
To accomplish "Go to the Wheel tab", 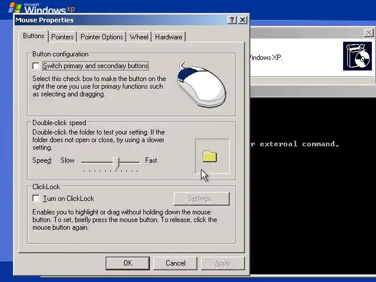I will coord(139,37).
